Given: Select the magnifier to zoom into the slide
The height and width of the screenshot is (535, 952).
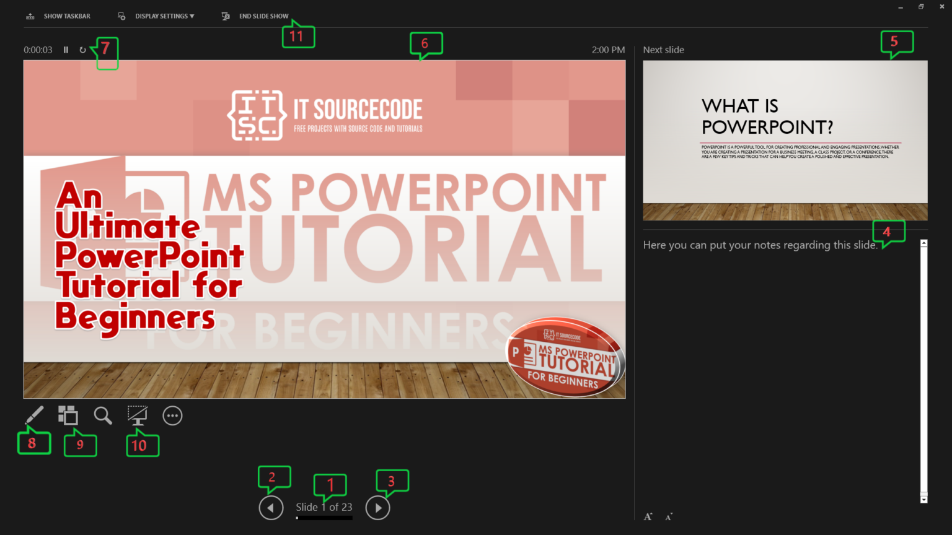Looking at the screenshot, I should tap(102, 415).
